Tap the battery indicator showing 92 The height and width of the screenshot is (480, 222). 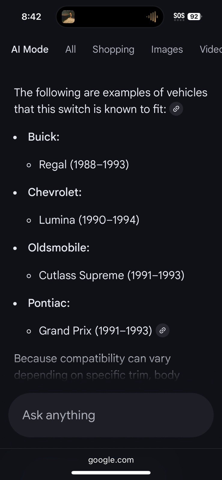(x=194, y=16)
